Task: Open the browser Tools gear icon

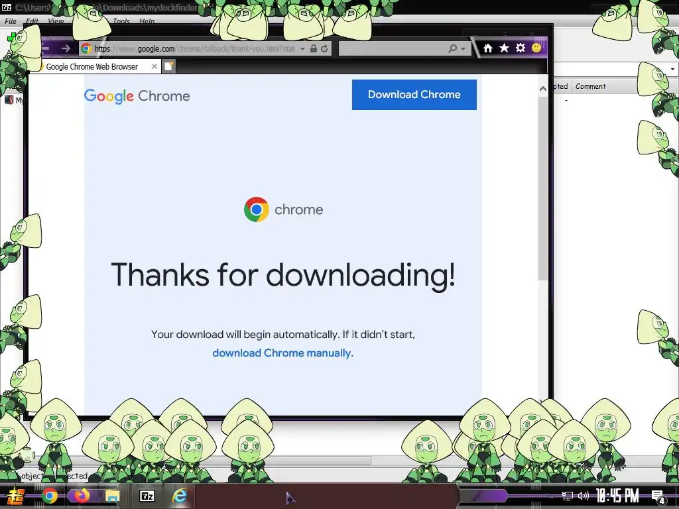Action: [521, 48]
